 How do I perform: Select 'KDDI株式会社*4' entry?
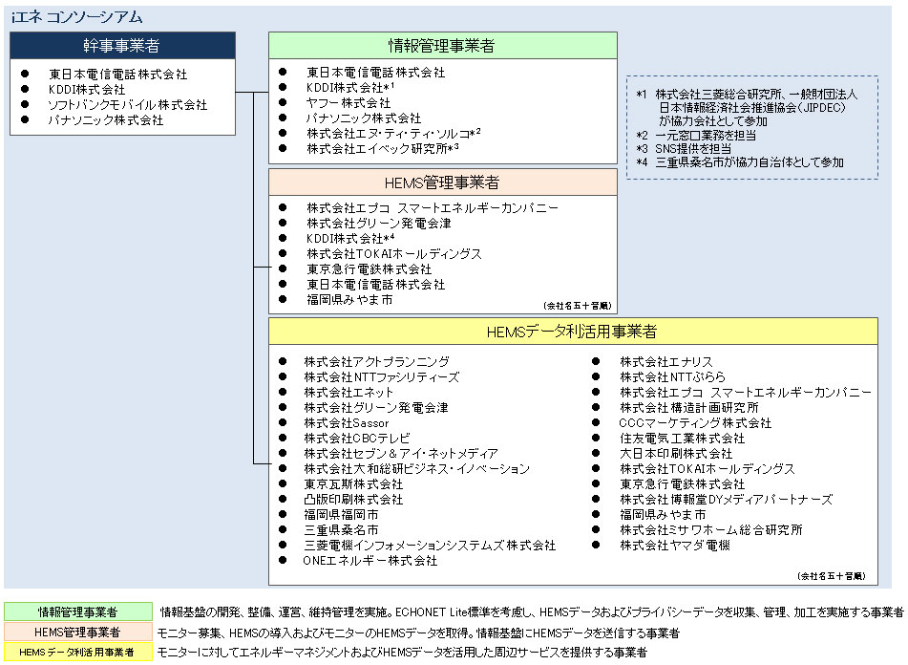(x=350, y=238)
